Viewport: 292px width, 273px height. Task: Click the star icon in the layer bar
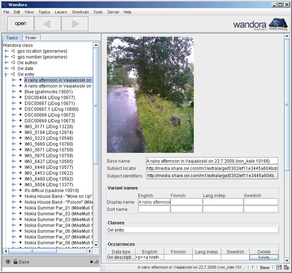[x=91, y=262]
